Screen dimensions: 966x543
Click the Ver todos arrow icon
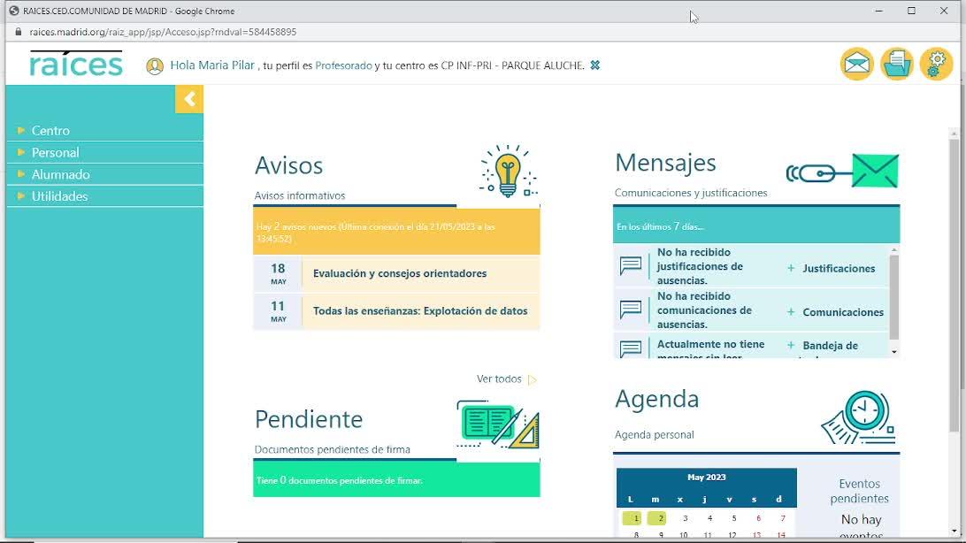533,380
